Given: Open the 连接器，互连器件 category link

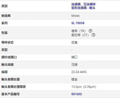Looking at the screenshot, I should [x=84, y=4].
